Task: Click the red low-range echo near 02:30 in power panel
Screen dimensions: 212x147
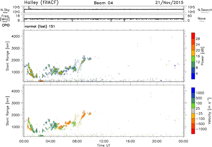Action: (41, 81)
